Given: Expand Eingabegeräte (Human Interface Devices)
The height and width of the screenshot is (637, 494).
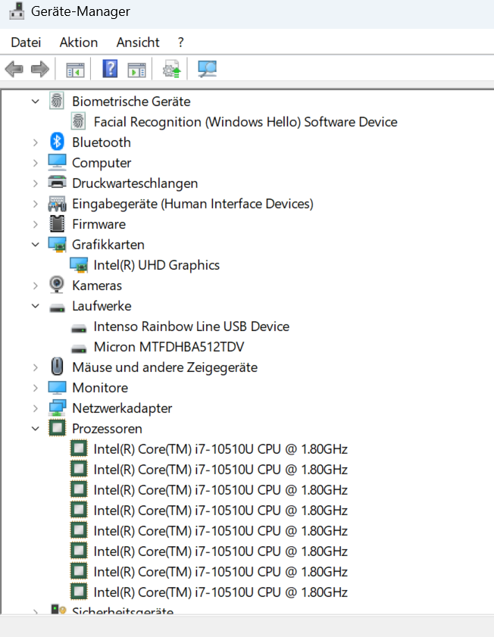Looking at the screenshot, I should click(x=36, y=204).
